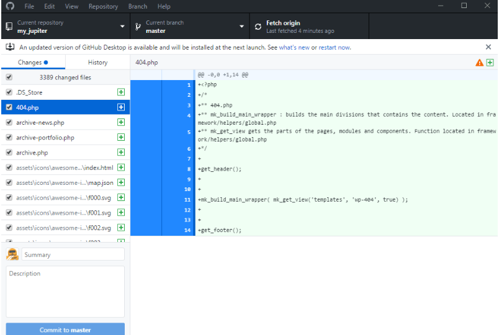The image size is (499, 335).
Task: Uncheck the map.json file checkbox
Action: (9, 182)
